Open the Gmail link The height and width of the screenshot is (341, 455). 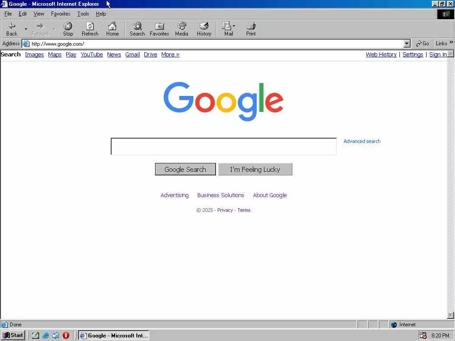[132, 55]
